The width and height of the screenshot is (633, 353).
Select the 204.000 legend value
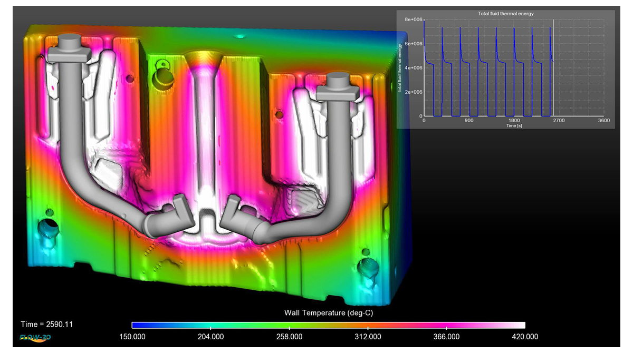point(210,337)
